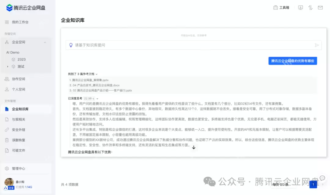The image size is (330, 195).
Task: Click the feedback bubble icon at bottom right
Action: click(322, 178)
